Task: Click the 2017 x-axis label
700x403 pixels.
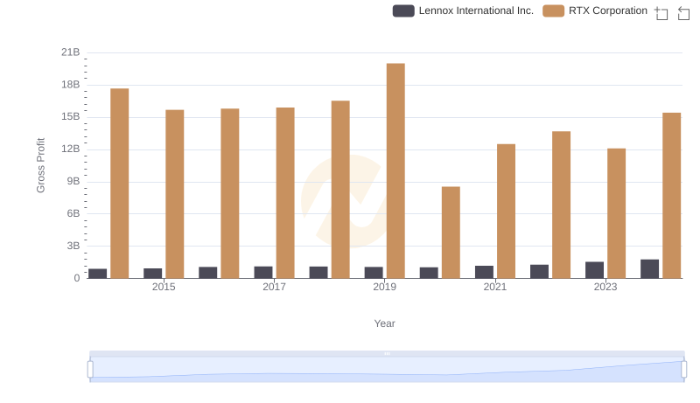Action: (274, 287)
